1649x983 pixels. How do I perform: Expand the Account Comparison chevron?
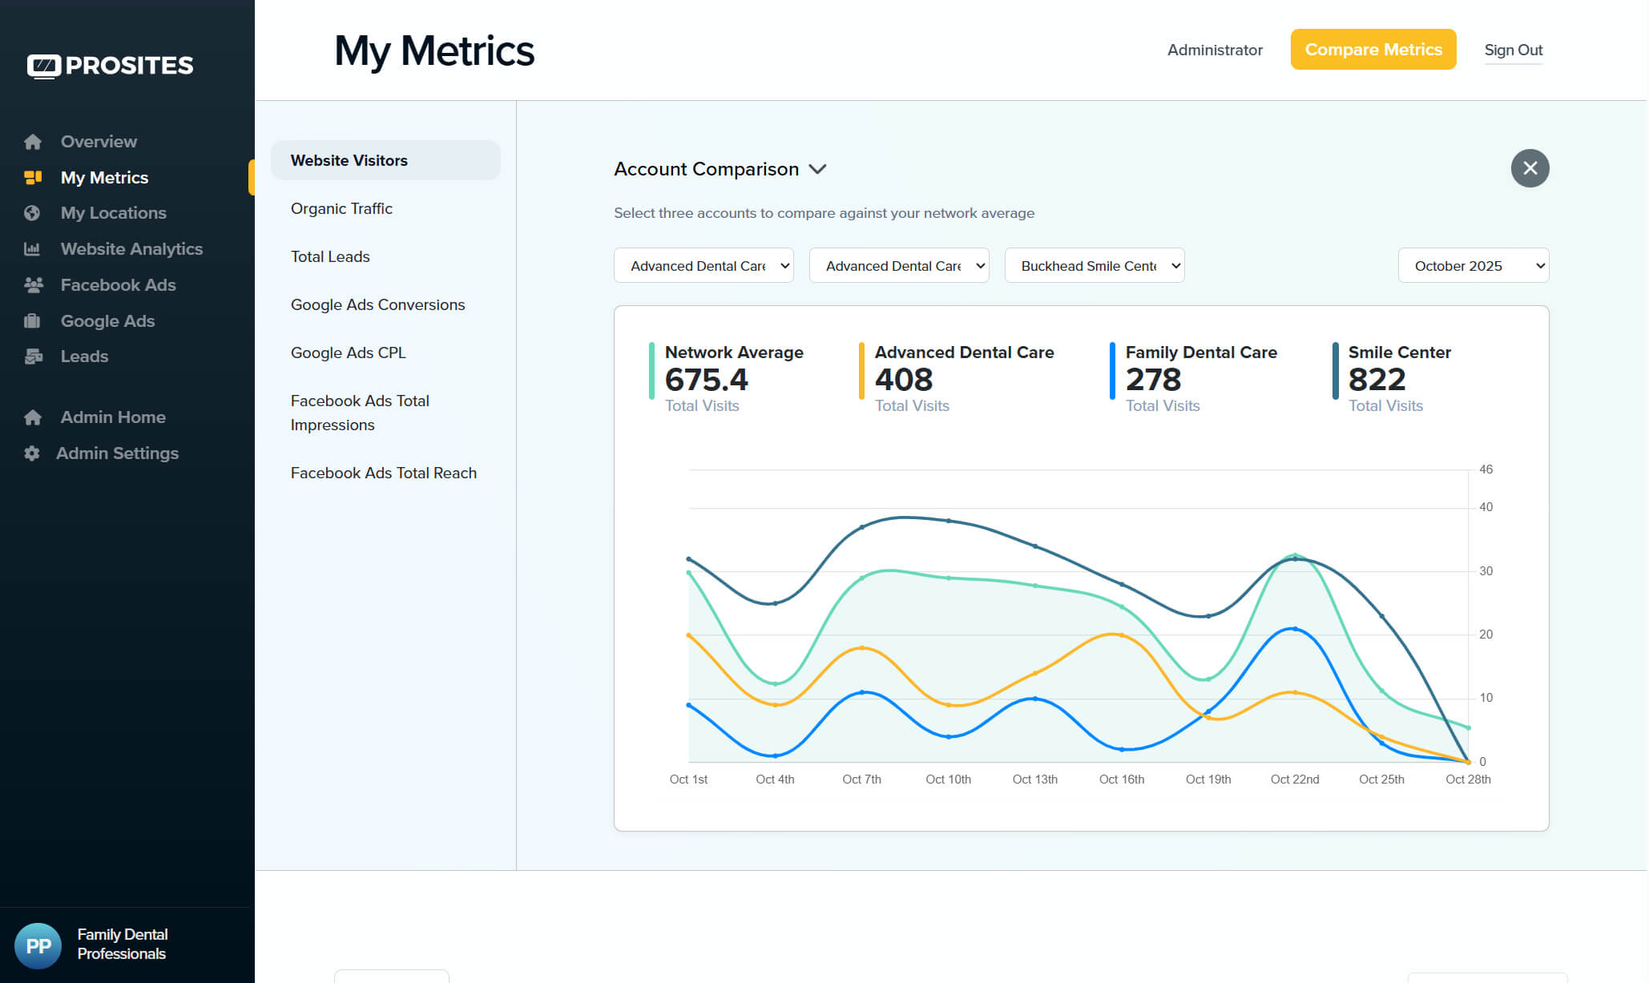tap(817, 169)
